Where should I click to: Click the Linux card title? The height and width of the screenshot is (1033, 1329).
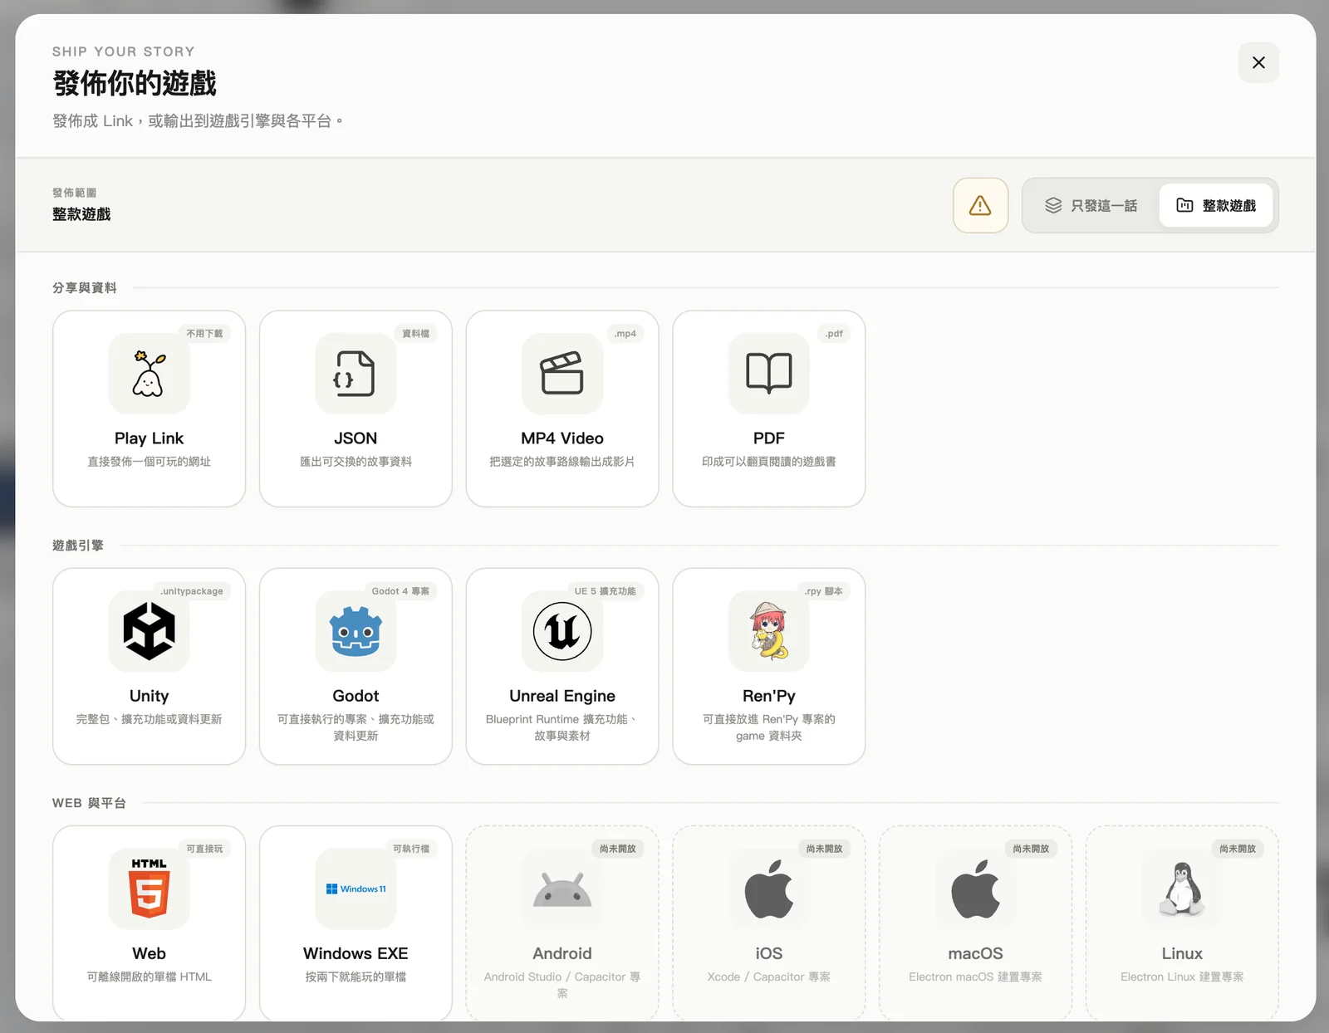[1182, 953]
